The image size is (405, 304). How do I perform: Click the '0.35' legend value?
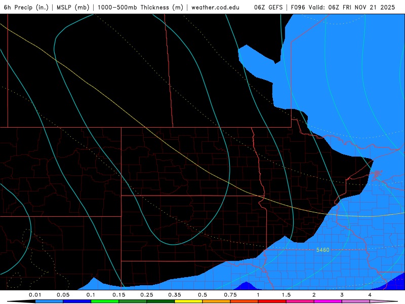coord(175,295)
